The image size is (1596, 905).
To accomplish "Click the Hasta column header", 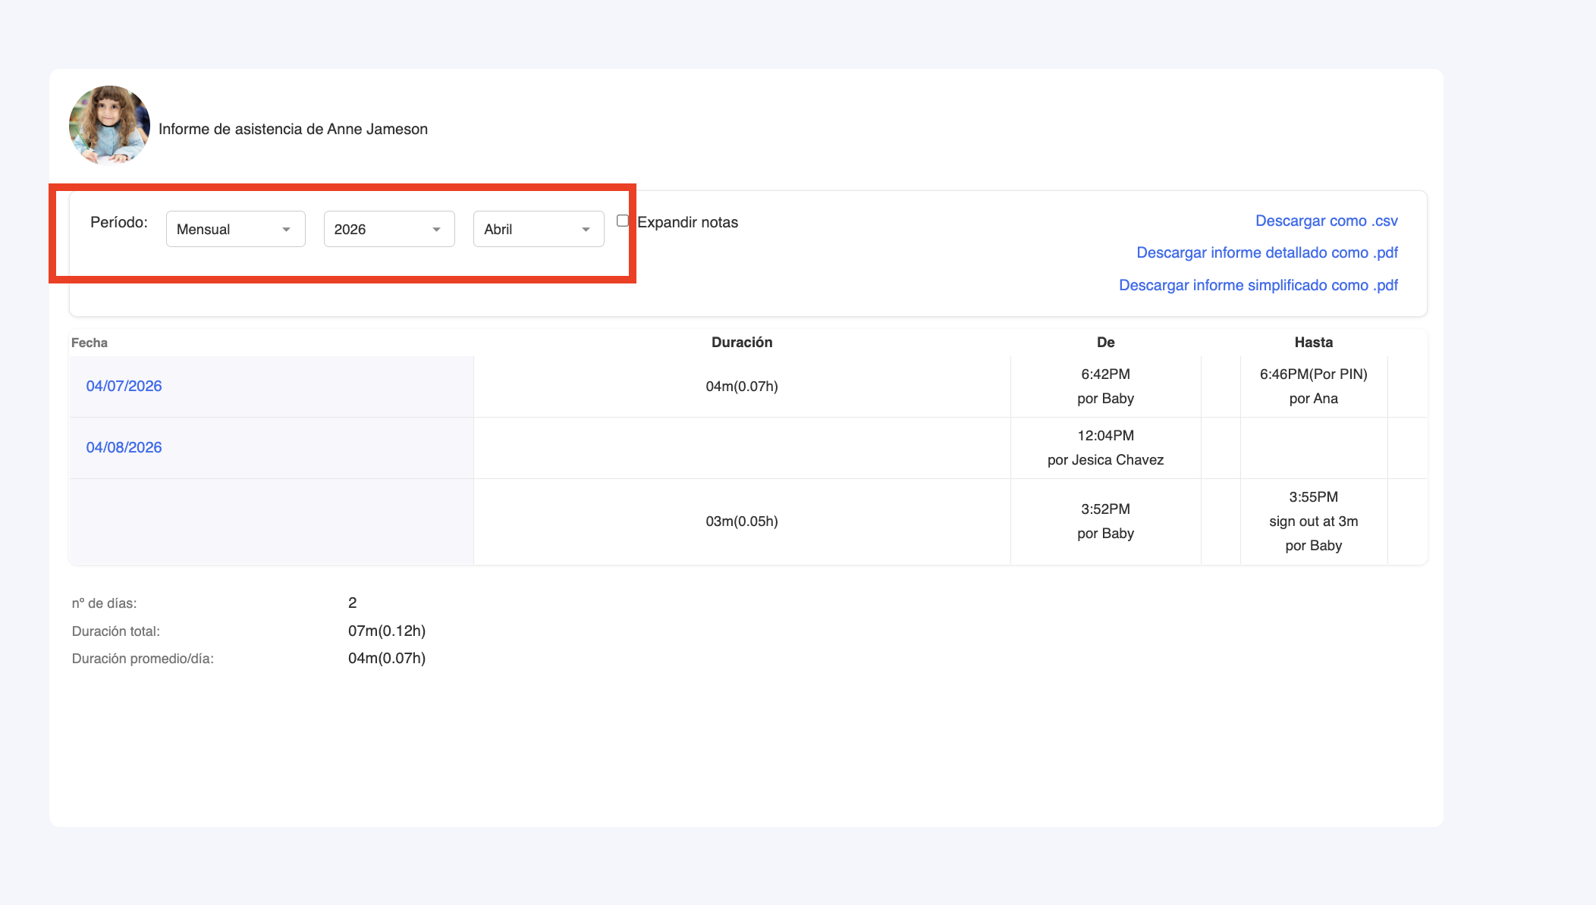I will [1313, 342].
